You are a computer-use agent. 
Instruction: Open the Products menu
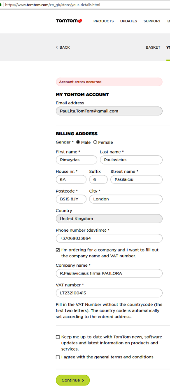click(x=104, y=21)
